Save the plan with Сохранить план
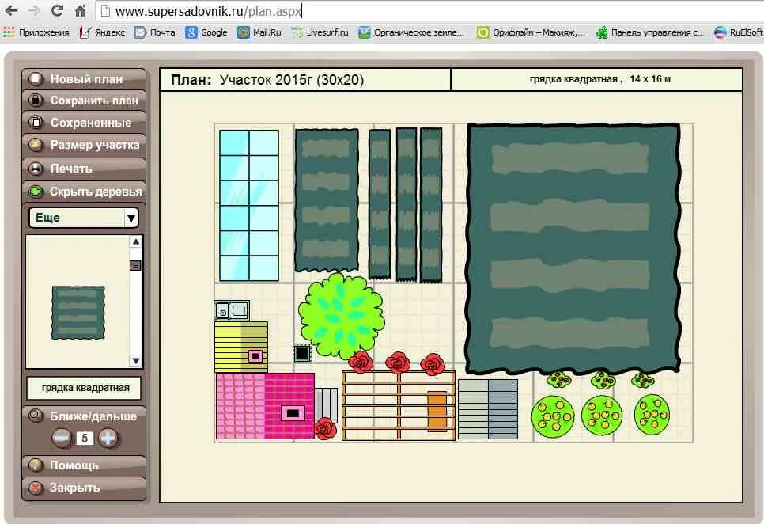The height and width of the screenshot is (524, 764). pyautogui.click(x=84, y=101)
